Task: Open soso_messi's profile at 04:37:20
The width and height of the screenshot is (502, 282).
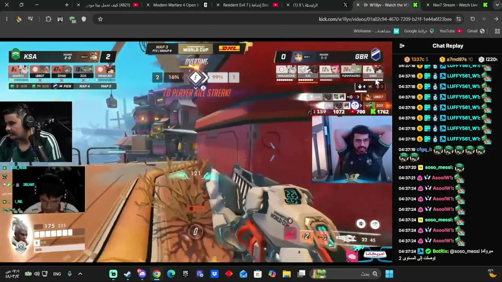Action: (438, 167)
